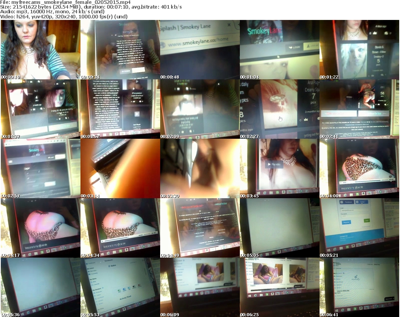Choose the thumbnail stamped 00:01:37
The image size is (400, 317).
tap(41, 109)
